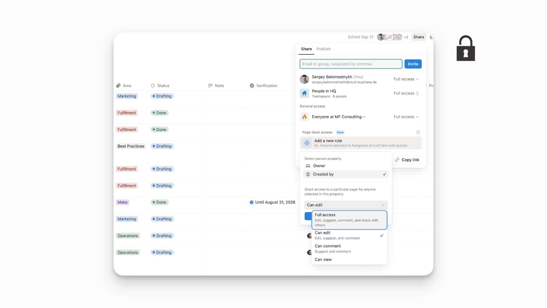This screenshot has width=547, height=308.
Task: Click the purple Make area tag
Action: (x=122, y=202)
